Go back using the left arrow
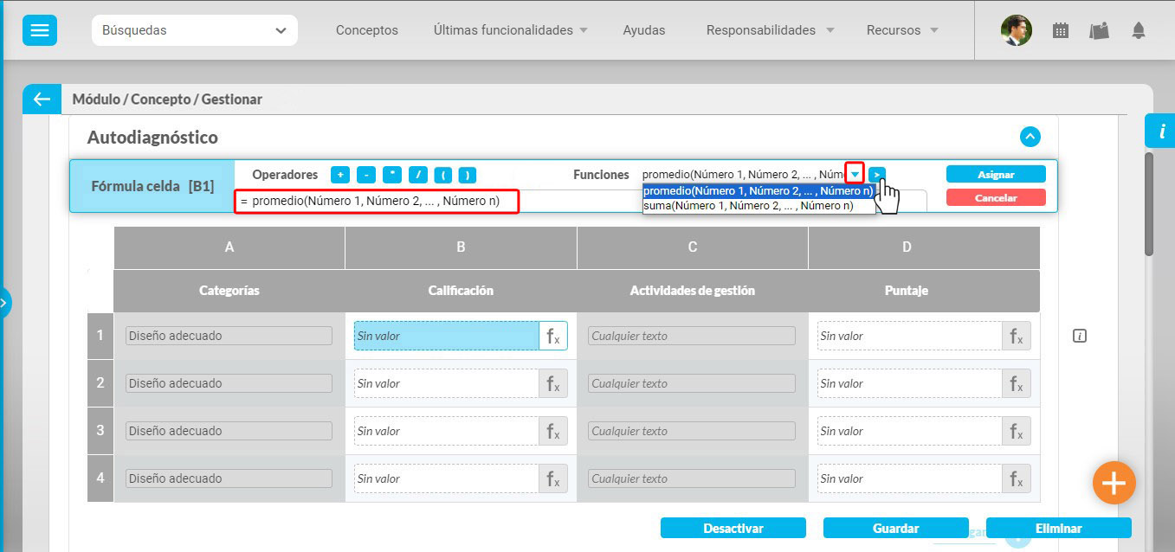The image size is (1175, 552). 42,99
